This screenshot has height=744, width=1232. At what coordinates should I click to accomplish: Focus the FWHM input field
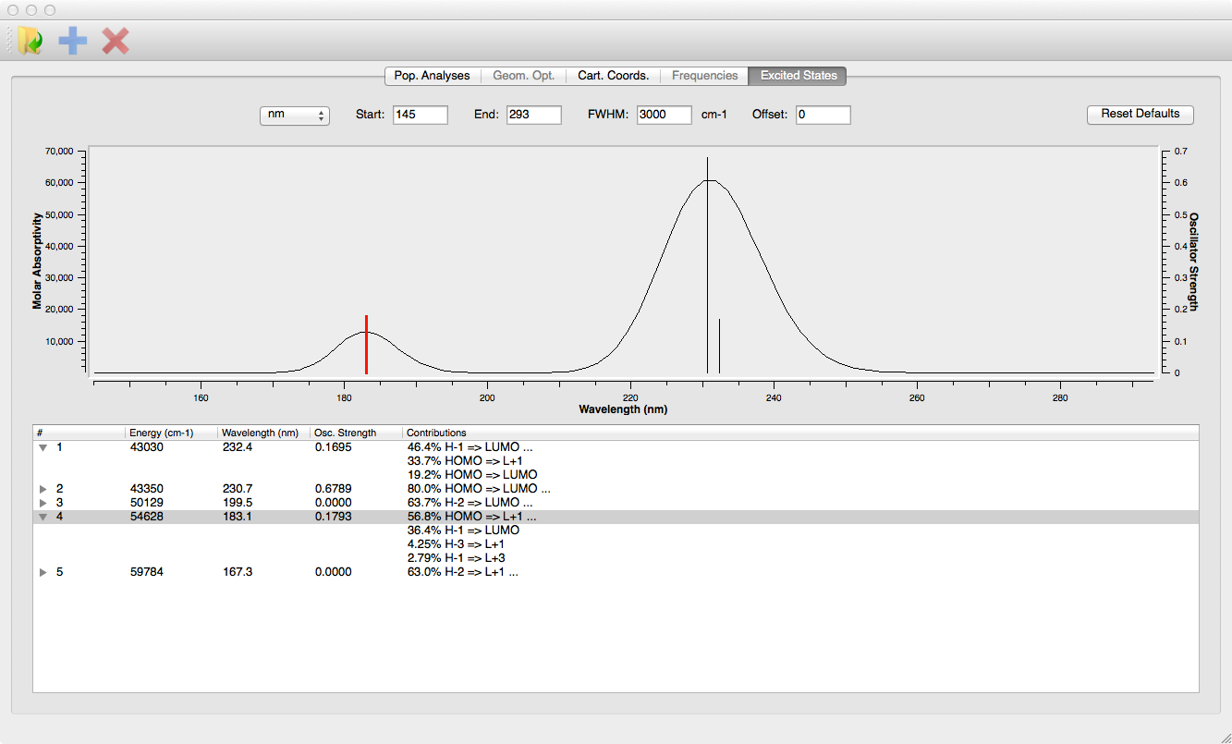coord(664,115)
